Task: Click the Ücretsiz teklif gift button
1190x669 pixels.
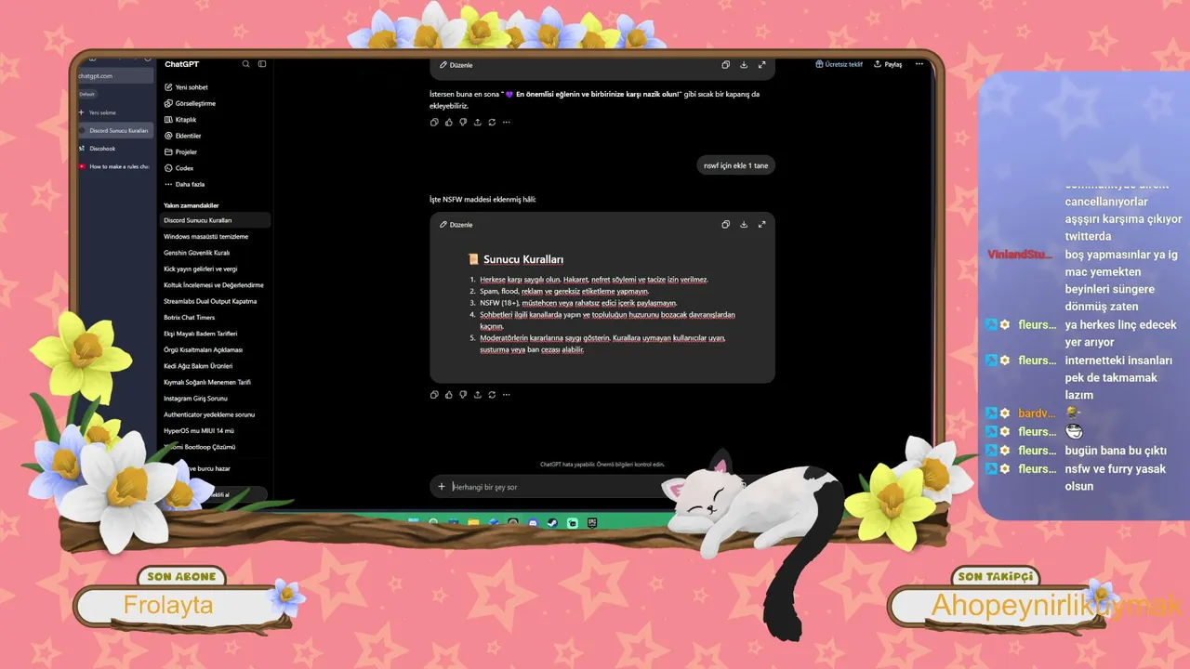Action: click(839, 64)
